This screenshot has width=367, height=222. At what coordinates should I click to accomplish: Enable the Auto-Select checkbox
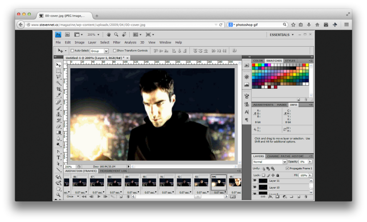click(x=72, y=50)
